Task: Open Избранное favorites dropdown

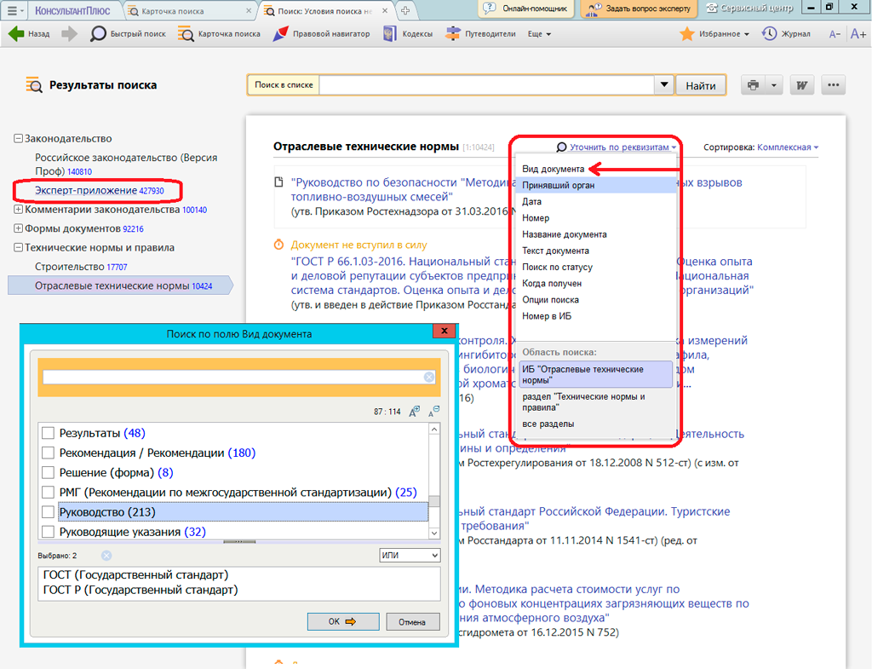Action: point(714,34)
